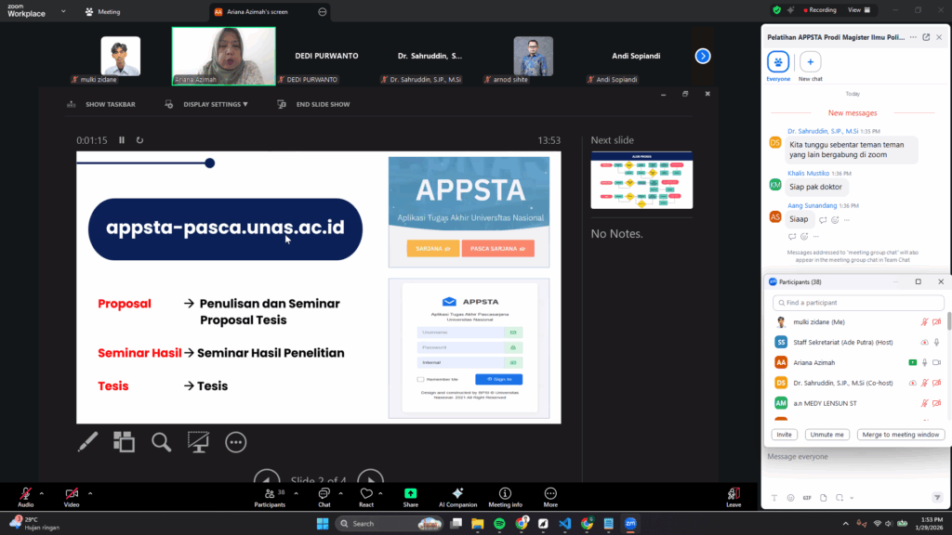Click the Leave meeting button
Viewport: 952px width, 535px height.
(x=734, y=497)
